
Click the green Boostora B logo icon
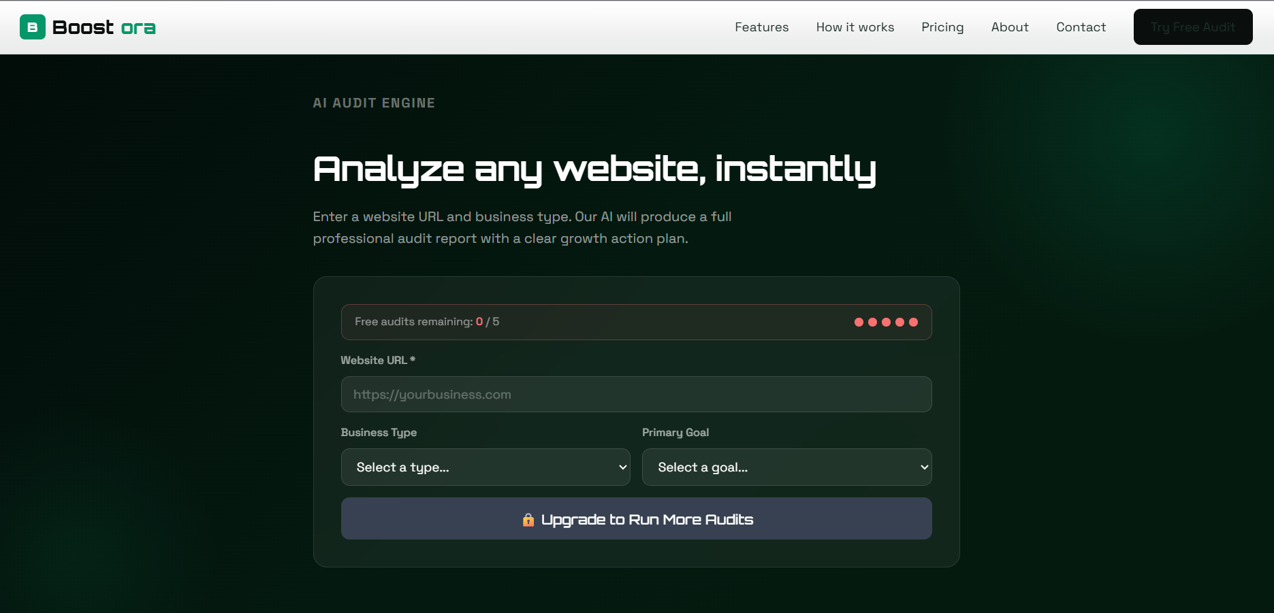click(x=33, y=27)
